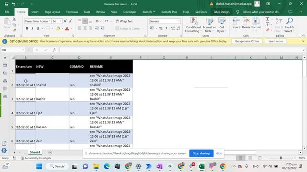Increase font size with large A icon
Image resolution: width=307 pixels, height=172 pixels.
coord(65,21)
